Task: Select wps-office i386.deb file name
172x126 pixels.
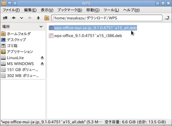Action: [x=88, y=36]
